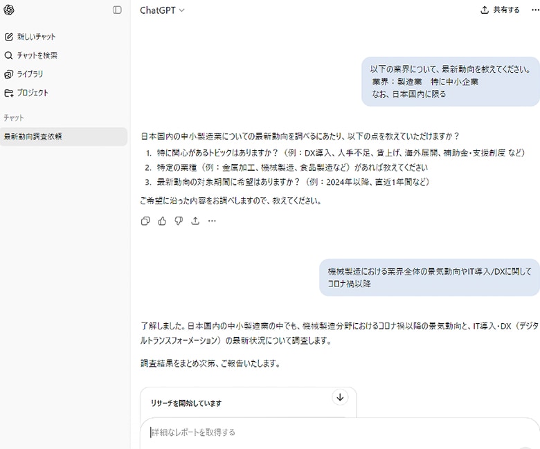Open more actions below the response
The height and width of the screenshot is (449, 540).
click(212, 221)
